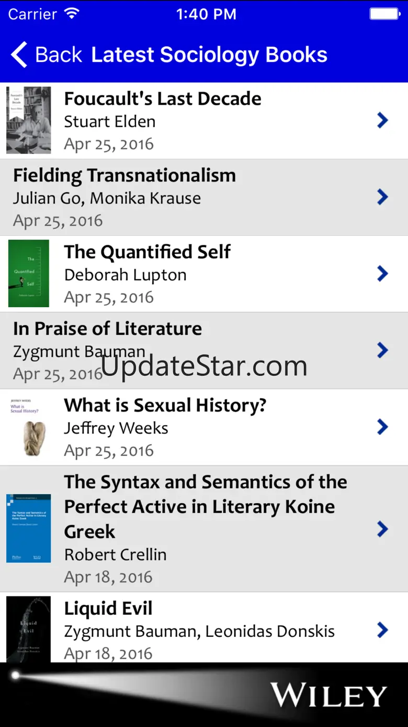Screen dimensions: 408x727
Task: Tap The Quantified Self green cover
Action: click(x=29, y=273)
